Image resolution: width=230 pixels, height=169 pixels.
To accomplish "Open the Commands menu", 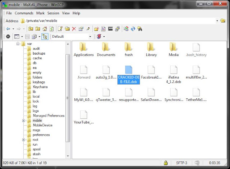I will pos(24,13).
